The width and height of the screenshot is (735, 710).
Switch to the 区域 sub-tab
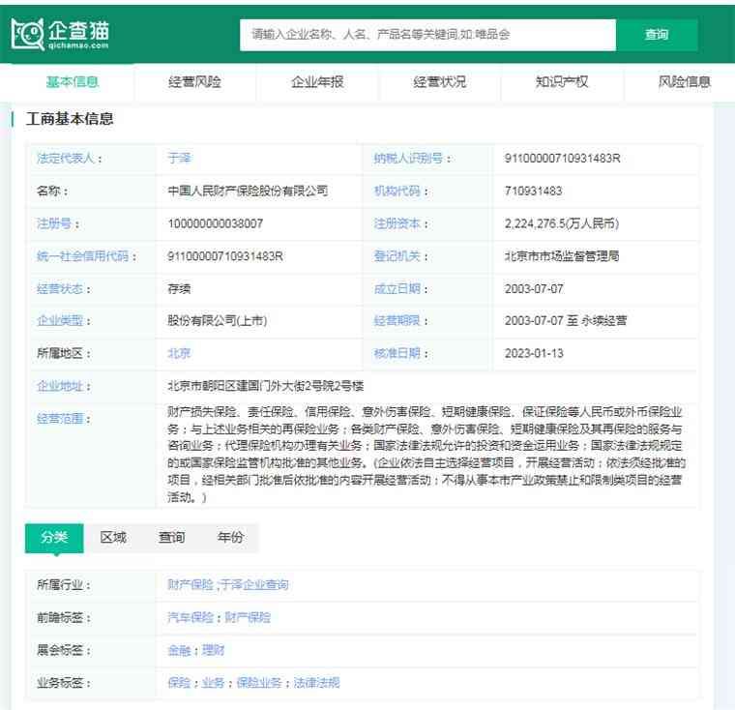coord(113,538)
